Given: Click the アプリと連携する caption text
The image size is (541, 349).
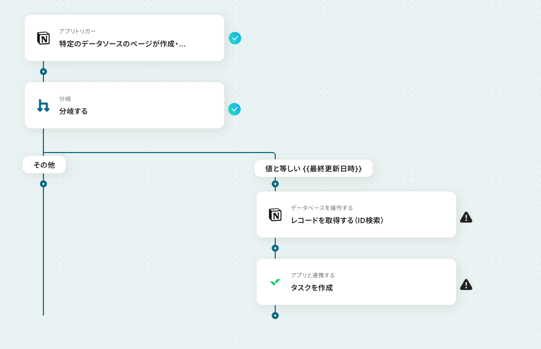Looking at the screenshot, I should [313, 275].
